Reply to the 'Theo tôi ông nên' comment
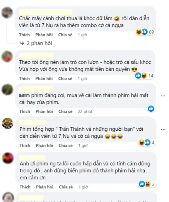Viewport: 169px width, 202px height. [44, 79]
